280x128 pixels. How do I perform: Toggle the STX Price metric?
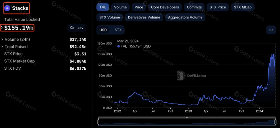click(x=218, y=7)
